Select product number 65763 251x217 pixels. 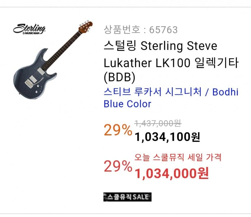pos(164,30)
